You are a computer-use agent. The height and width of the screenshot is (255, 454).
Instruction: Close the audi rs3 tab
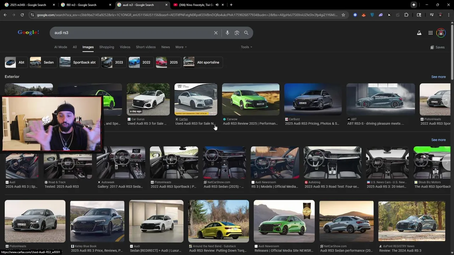tap(167, 5)
